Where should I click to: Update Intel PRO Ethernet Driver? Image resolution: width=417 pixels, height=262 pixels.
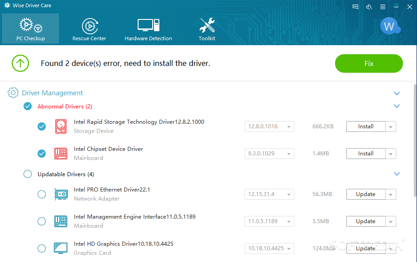[366, 194]
